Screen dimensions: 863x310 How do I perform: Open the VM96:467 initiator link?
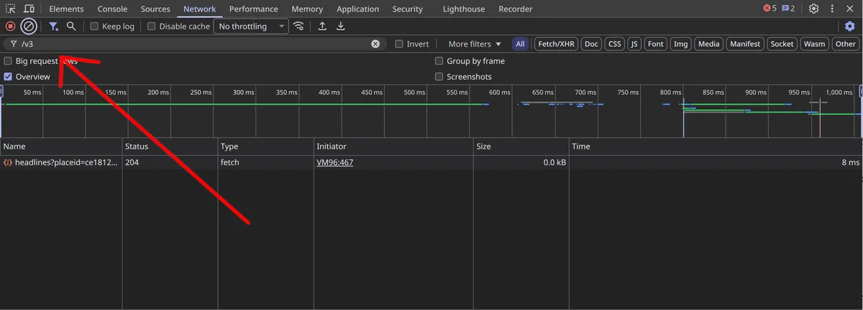334,163
